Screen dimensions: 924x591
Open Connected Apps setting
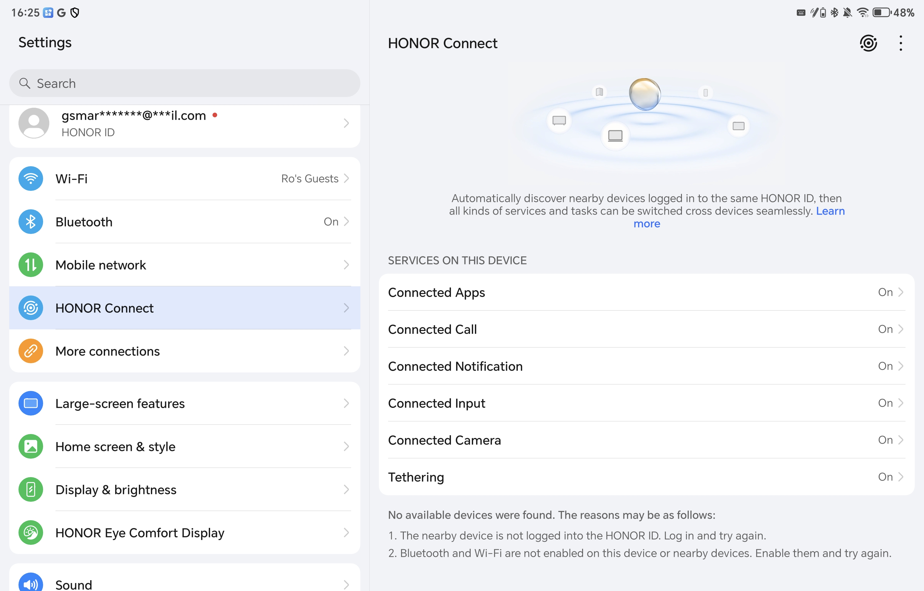point(646,292)
